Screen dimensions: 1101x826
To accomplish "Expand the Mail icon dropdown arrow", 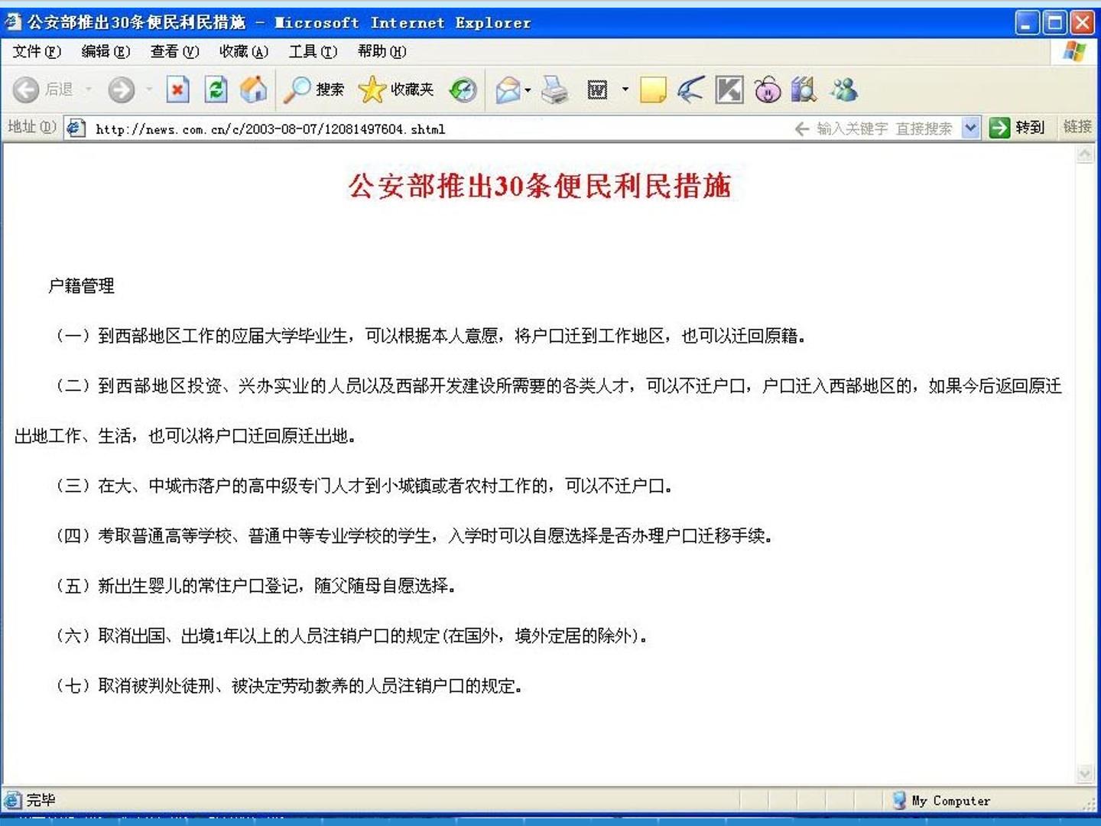I will tap(528, 90).
